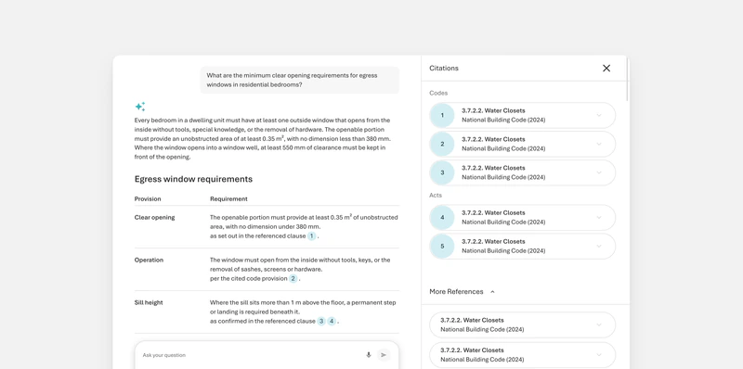Viewport: 743px width, 369px height.
Task: Open citation badge 3 in Codes list
Action: (x=442, y=172)
